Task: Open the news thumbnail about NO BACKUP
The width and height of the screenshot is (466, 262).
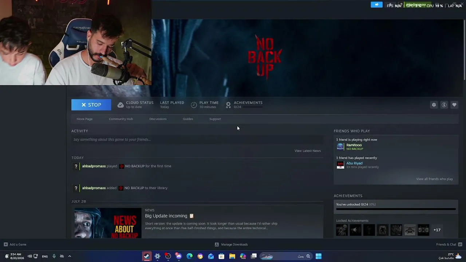Action: [x=108, y=223]
